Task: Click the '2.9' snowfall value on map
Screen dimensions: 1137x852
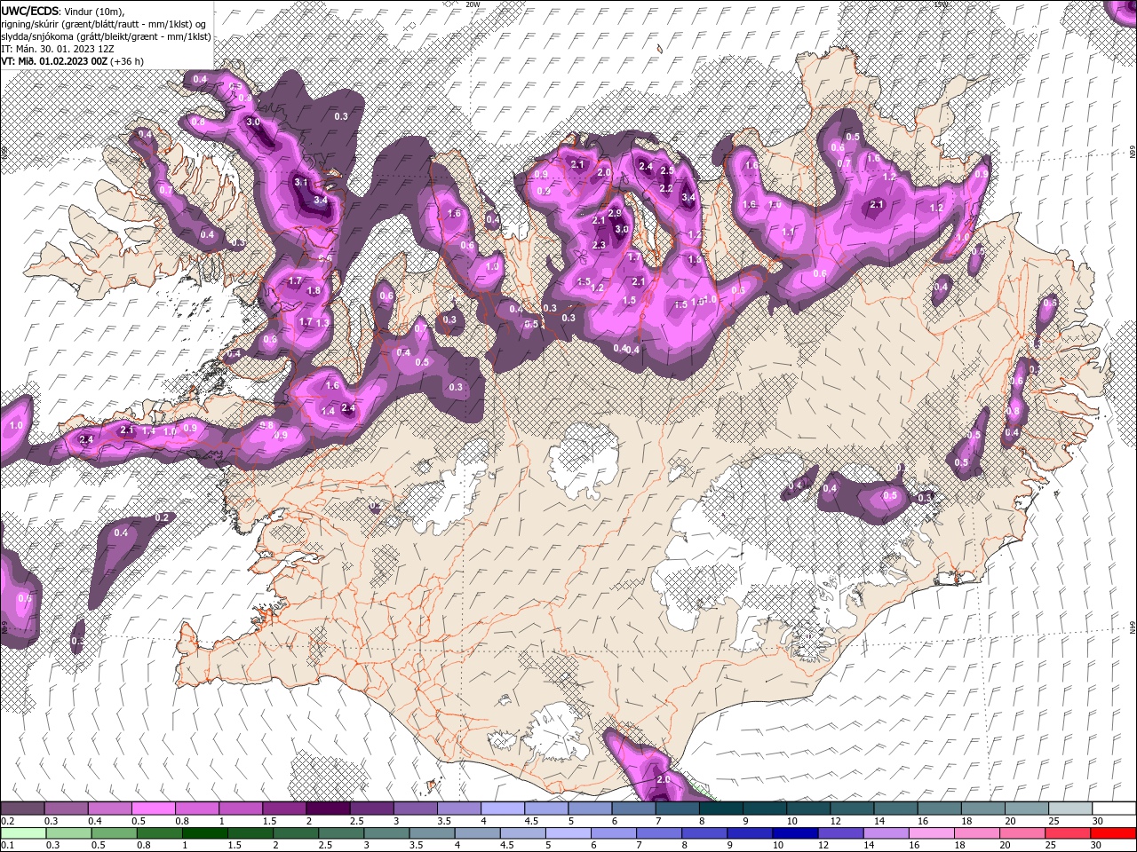Action: pos(615,214)
